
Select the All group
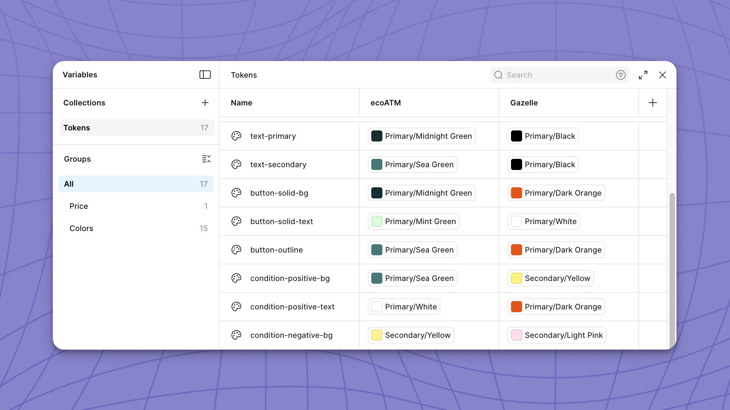pos(136,184)
